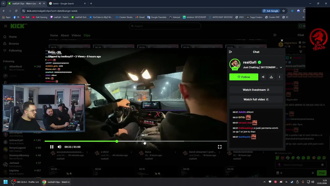Screen dimensions: 330x186
Task: Open the chat shop icon
Action: (x=278, y=173)
